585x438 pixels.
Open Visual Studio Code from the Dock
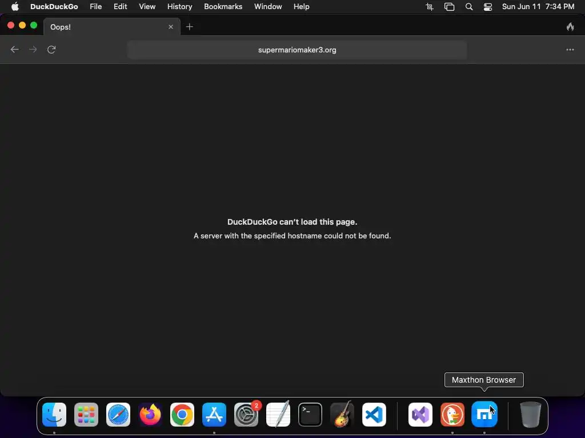[x=374, y=415]
